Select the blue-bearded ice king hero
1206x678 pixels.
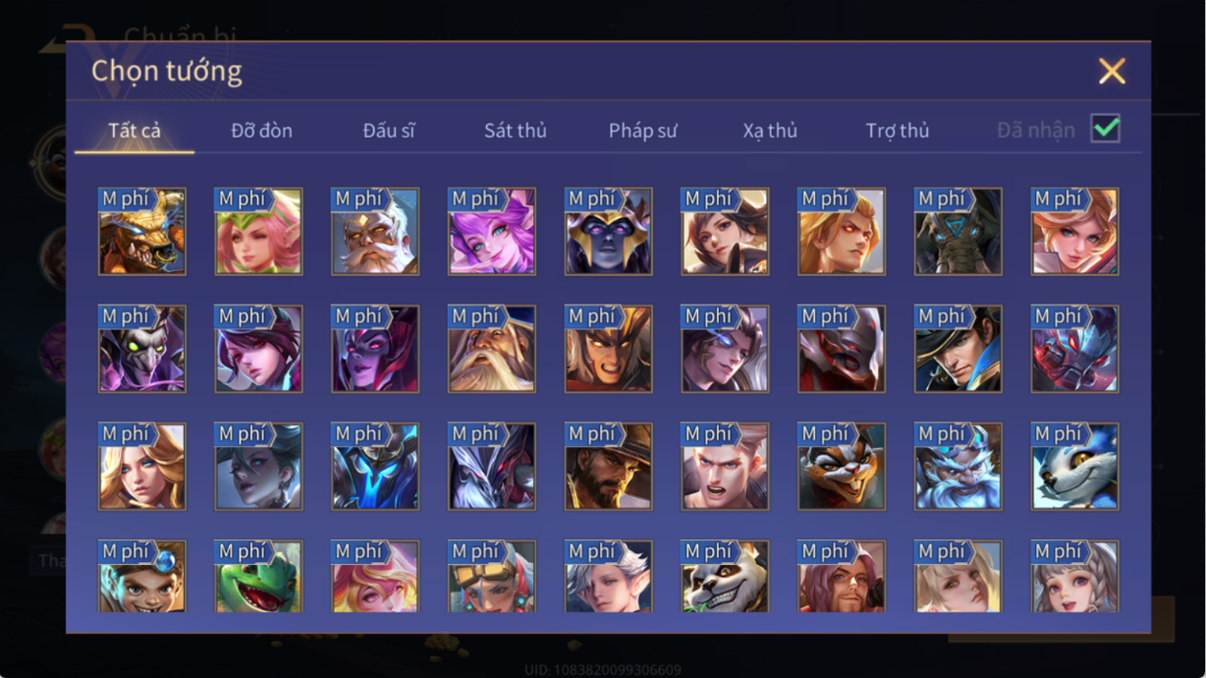click(958, 466)
